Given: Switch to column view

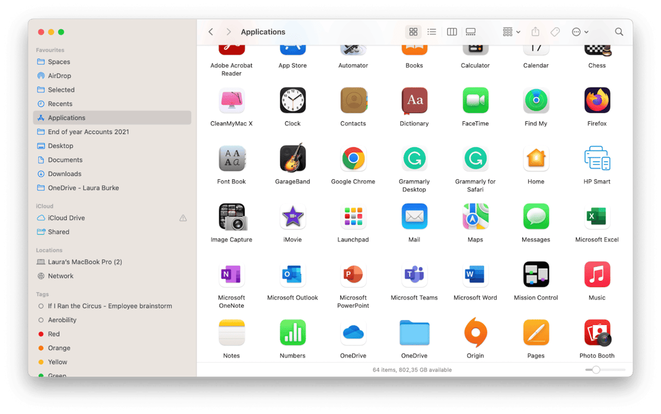Looking at the screenshot, I should coord(451,32).
